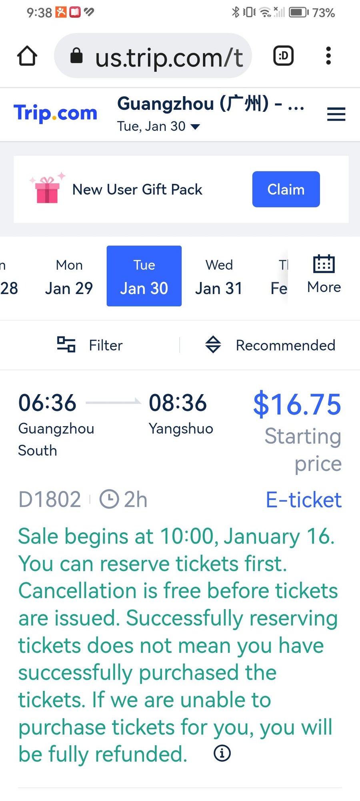
Task: Tap the E-ticket link
Action: (x=304, y=500)
